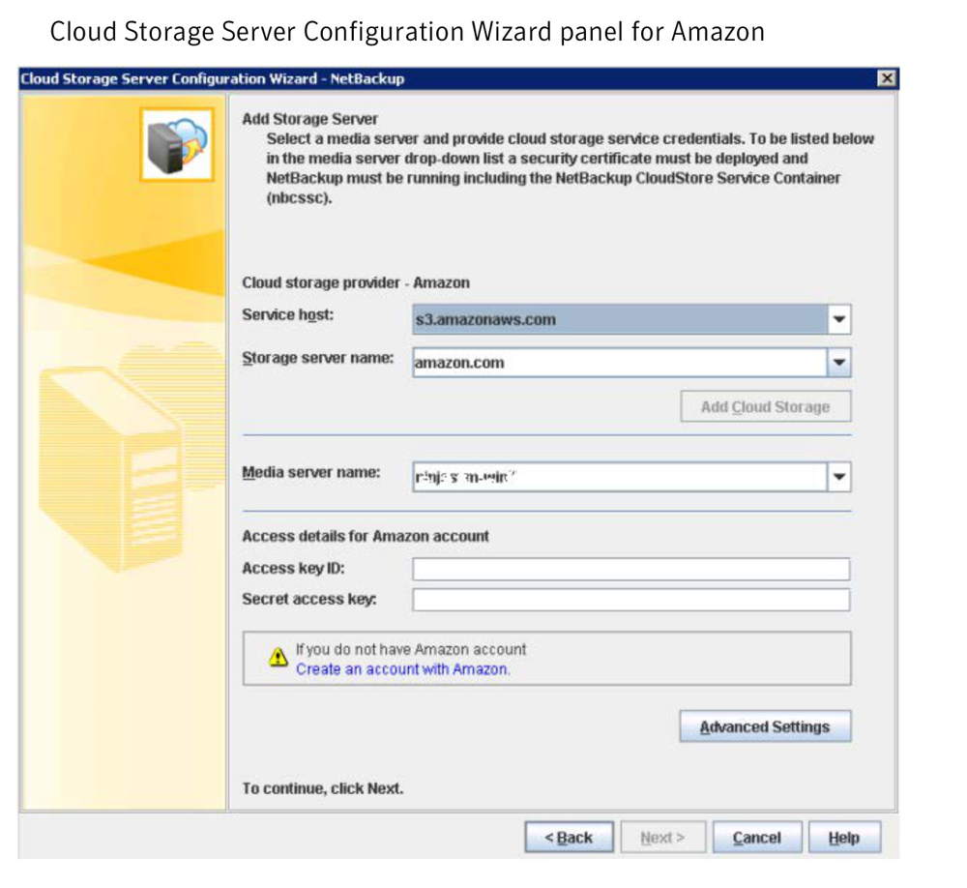Image resolution: width=967 pixels, height=888 pixels.
Task: Click the amazon.com storage server name field
Action: coord(620,362)
